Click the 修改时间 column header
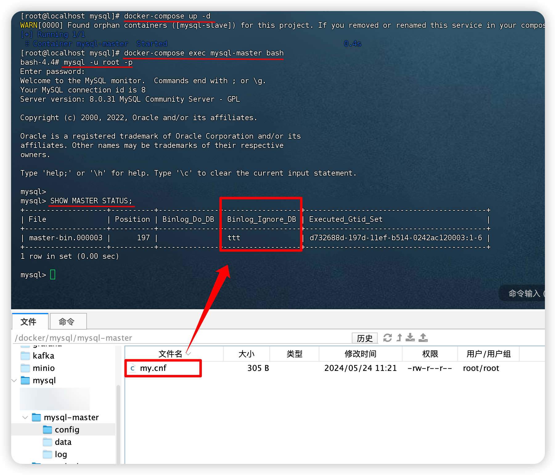Viewport: 556px width, 475px height. point(361,354)
